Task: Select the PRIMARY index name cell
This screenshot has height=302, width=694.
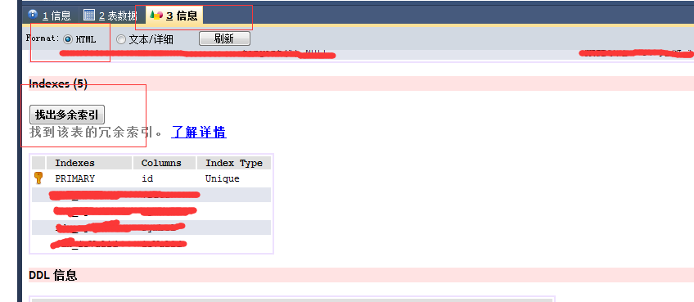Action: (x=74, y=179)
